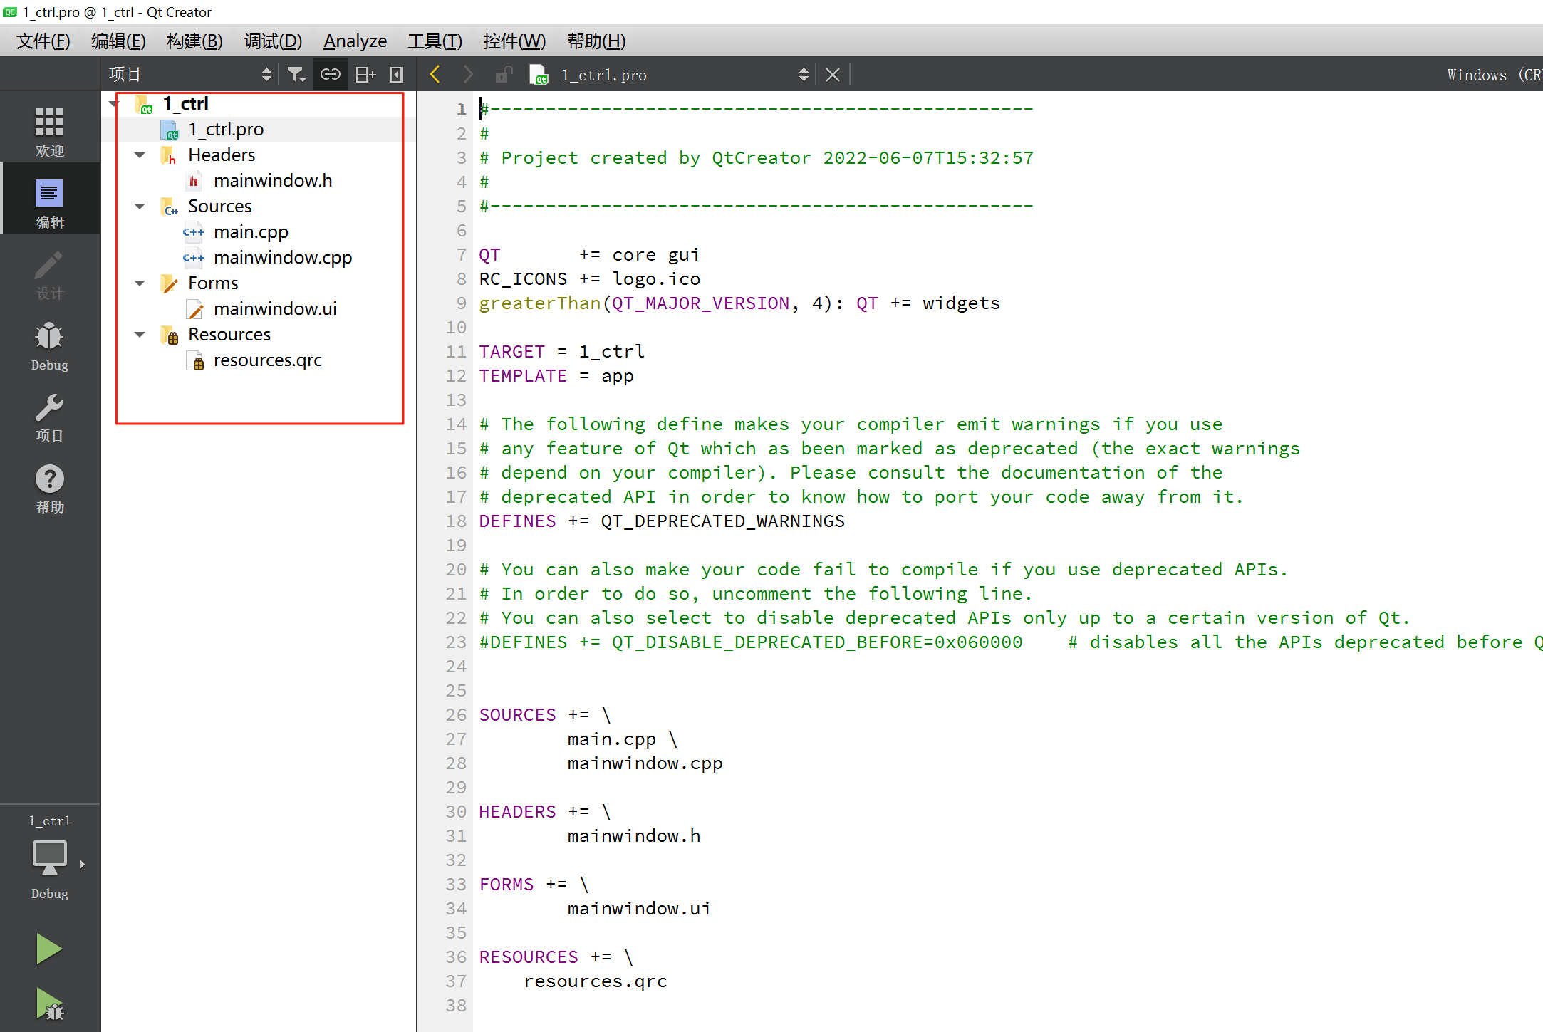The width and height of the screenshot is (1543, 1032).
Task: Click the green Run button
Action: point(49,949)
